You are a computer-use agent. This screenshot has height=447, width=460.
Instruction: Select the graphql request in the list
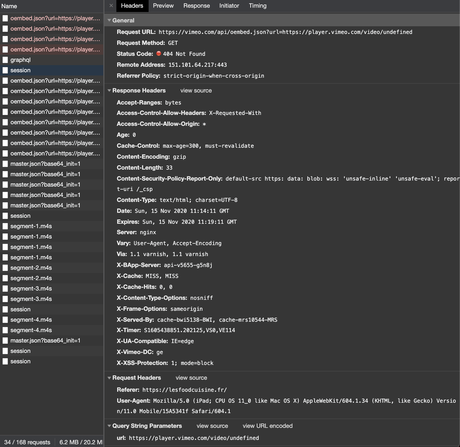point(20,60)
